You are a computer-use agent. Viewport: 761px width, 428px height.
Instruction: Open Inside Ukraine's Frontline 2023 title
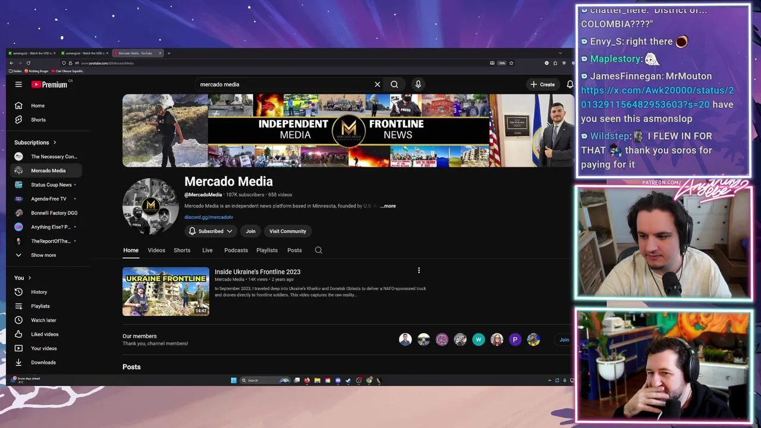coord(257,272)
